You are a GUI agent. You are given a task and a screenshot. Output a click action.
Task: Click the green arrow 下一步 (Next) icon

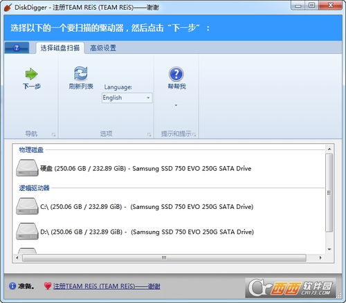[31, 74]
